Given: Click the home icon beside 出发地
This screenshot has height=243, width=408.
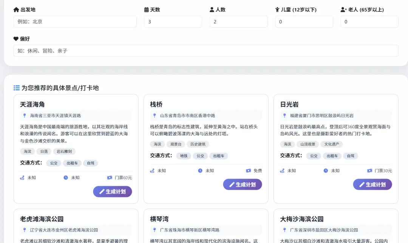Looking at the screenshot, I should [x=16, y=9].
